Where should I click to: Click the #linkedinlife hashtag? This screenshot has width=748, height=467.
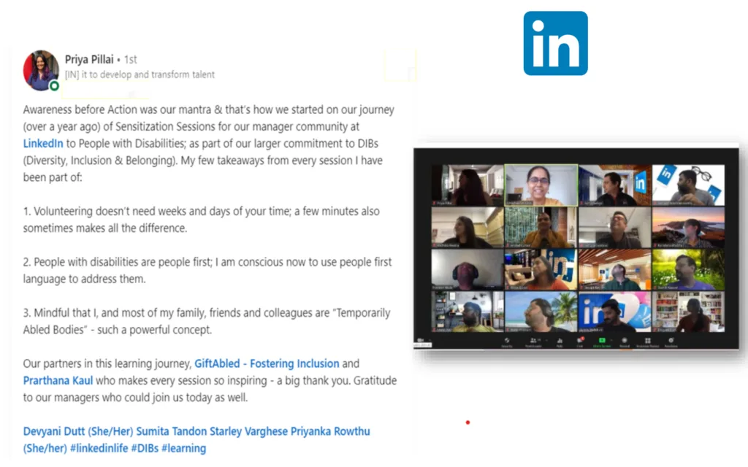(99, 449)
